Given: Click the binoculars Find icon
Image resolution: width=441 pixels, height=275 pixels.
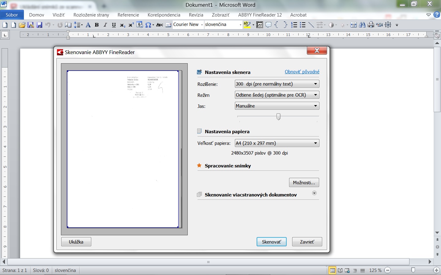Looking at the screenshot, I should (x=362, y=25).
